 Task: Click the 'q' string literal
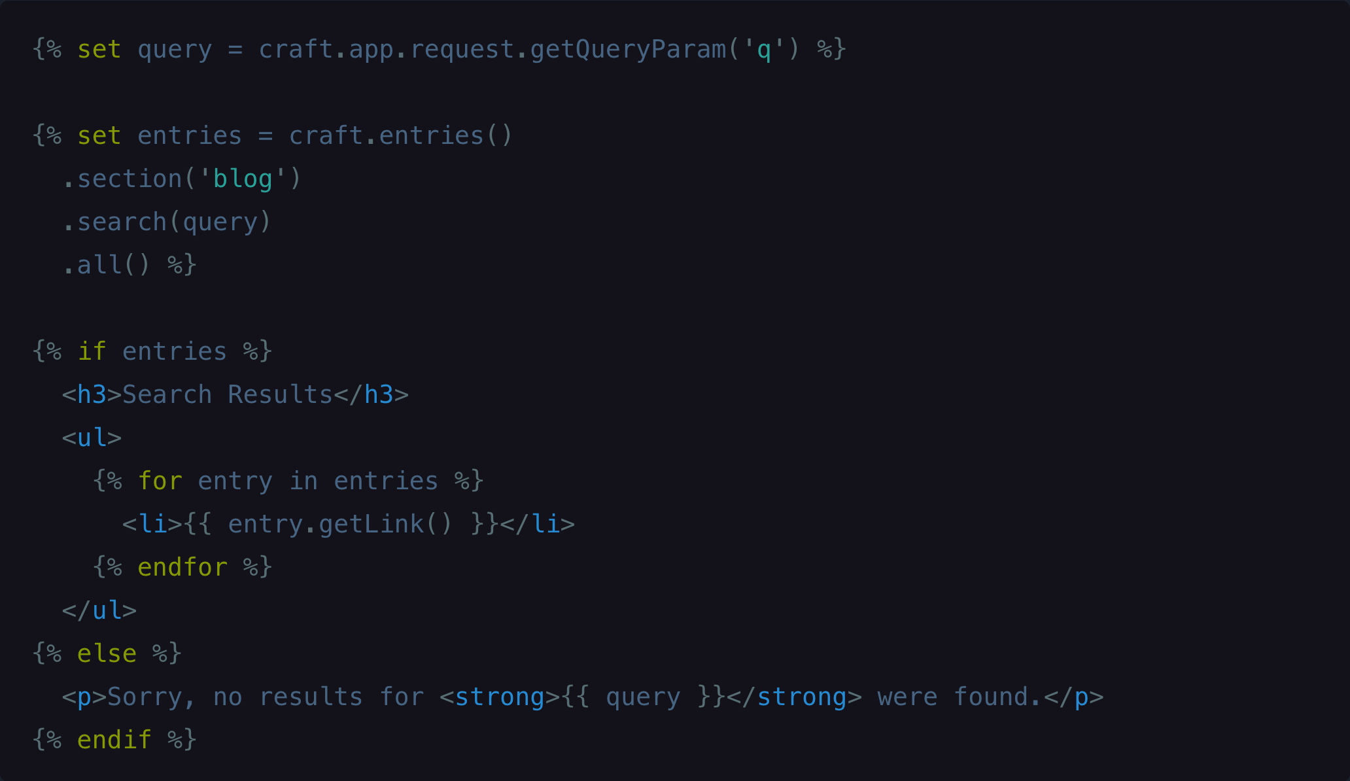pyautogui.click(x=763, y=50)
